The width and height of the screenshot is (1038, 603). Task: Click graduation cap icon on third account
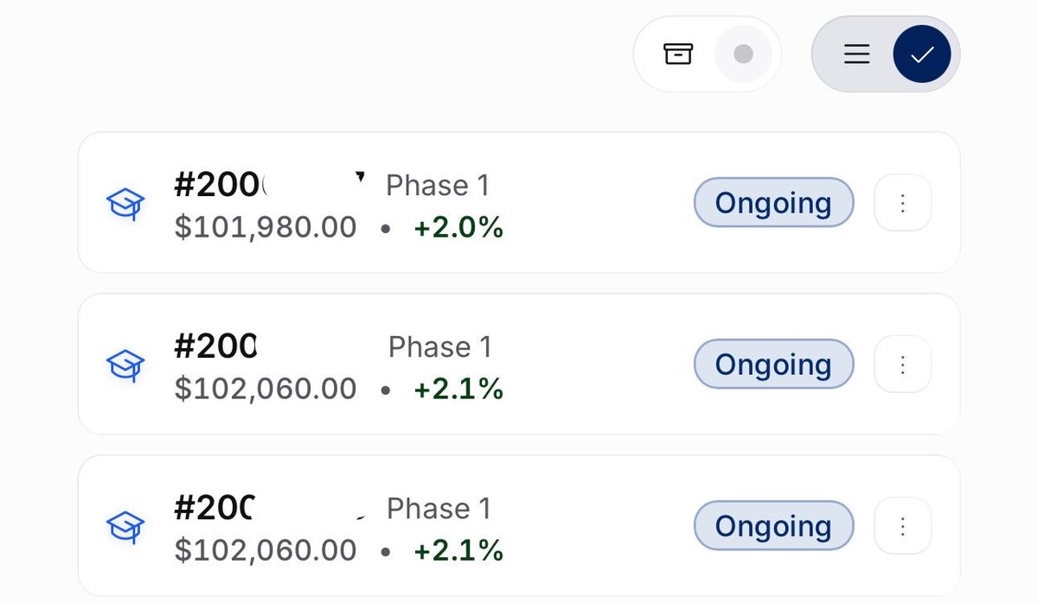[x=125, y=525]
